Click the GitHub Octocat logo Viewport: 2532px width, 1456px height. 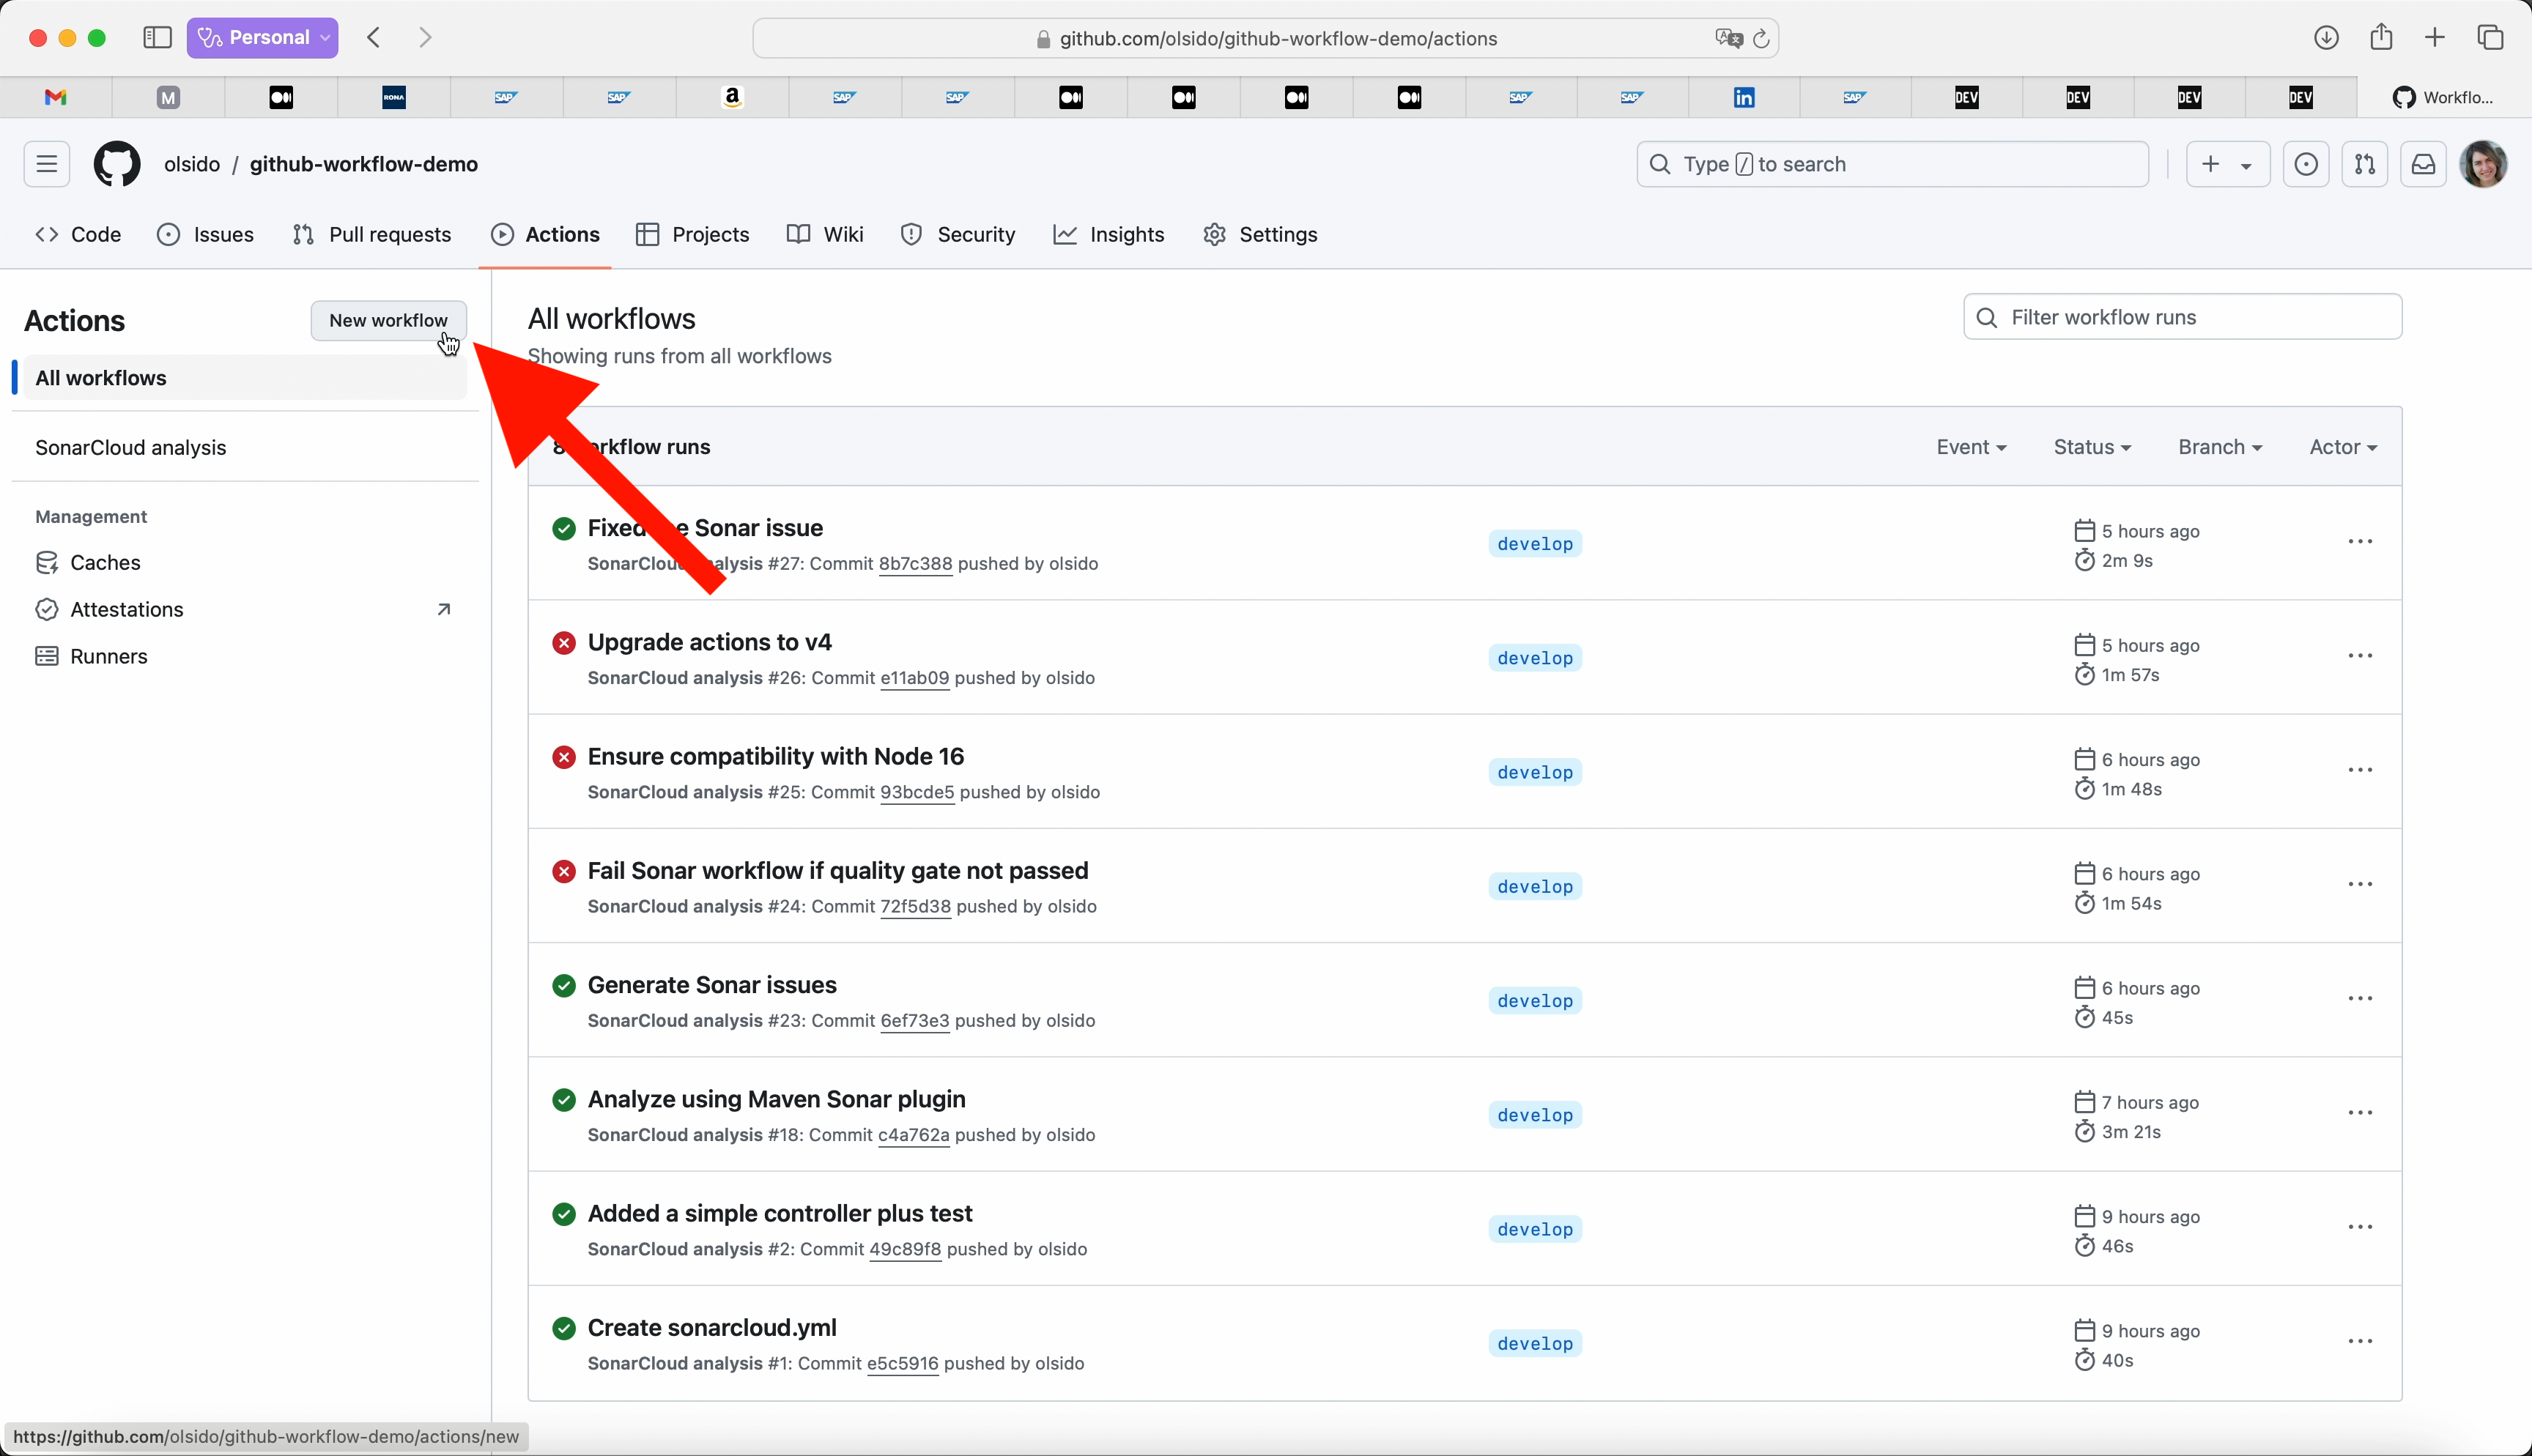click(x=117, y=164)
